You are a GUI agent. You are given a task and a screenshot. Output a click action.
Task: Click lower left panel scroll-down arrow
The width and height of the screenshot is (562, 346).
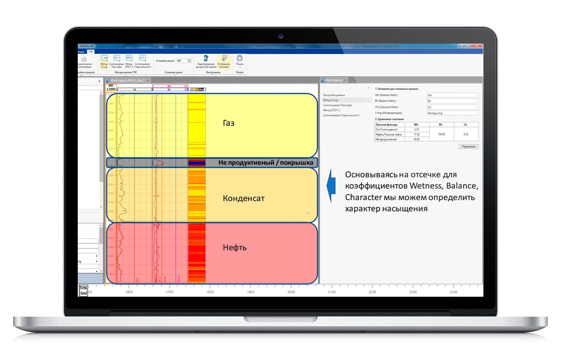[x=101, y=271]
